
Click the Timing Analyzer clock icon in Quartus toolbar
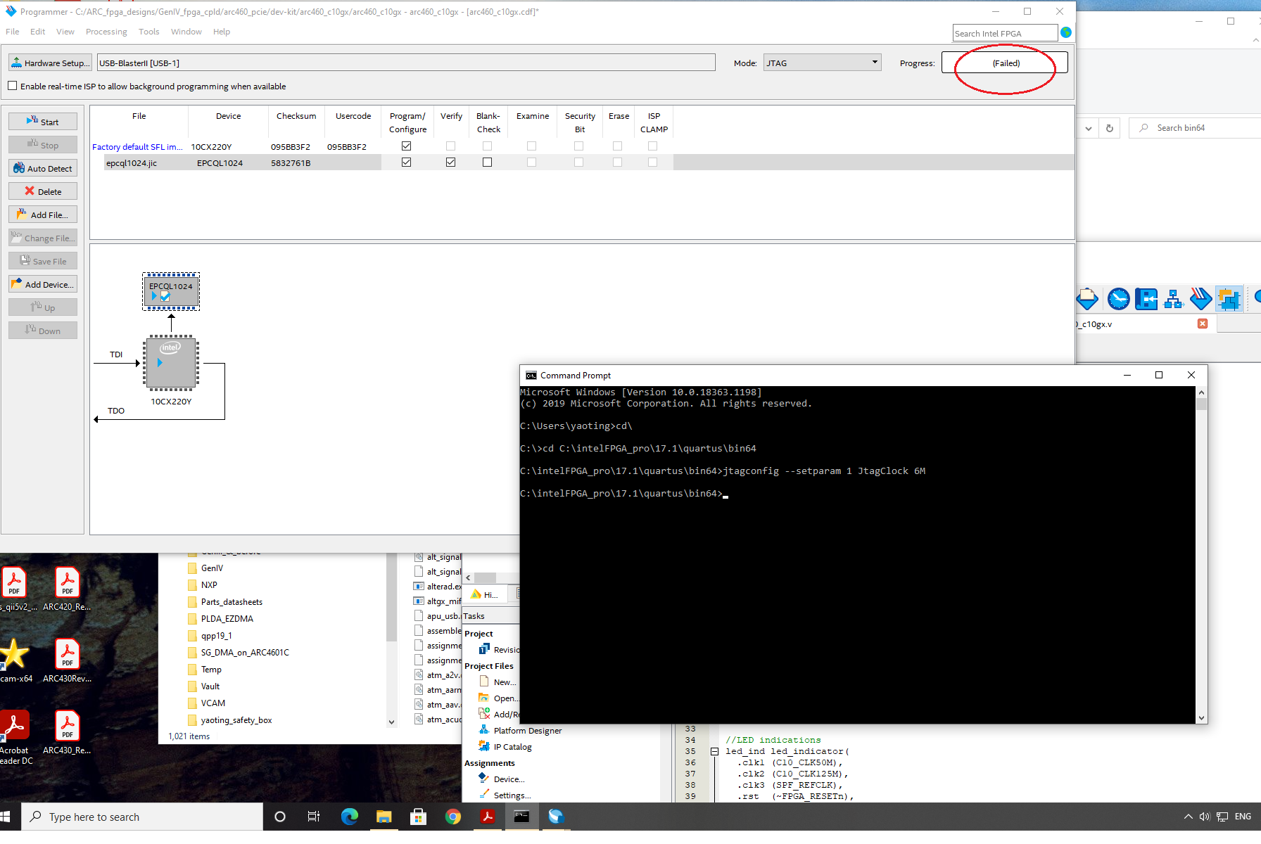click(1118, 299)
